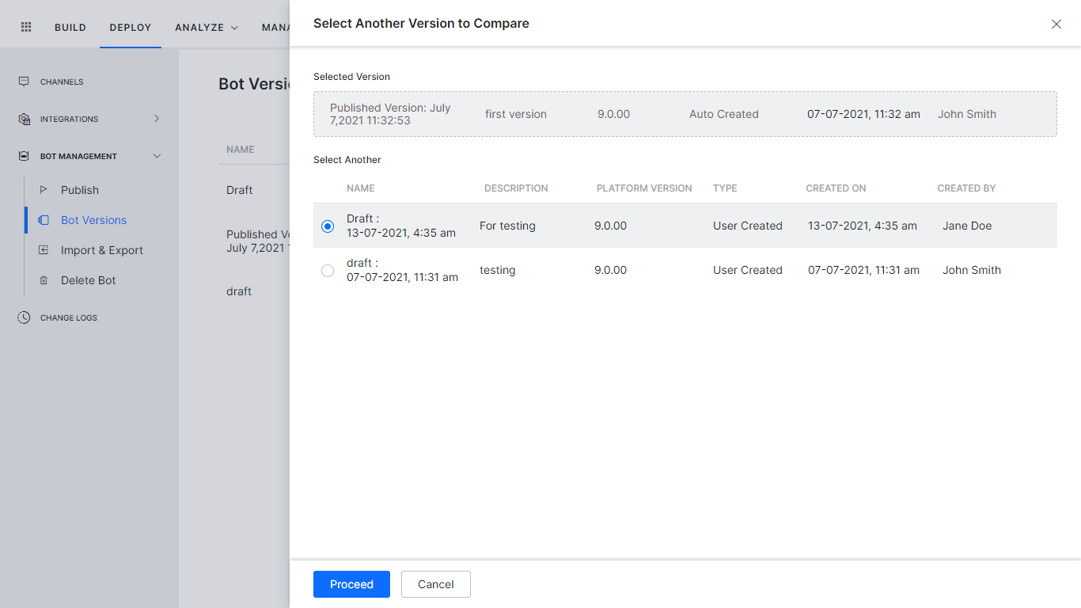Image resolution: width=1081 pixels, height=608 pixels.
Task: Click the Proceed button
Action: click(351, 584)
